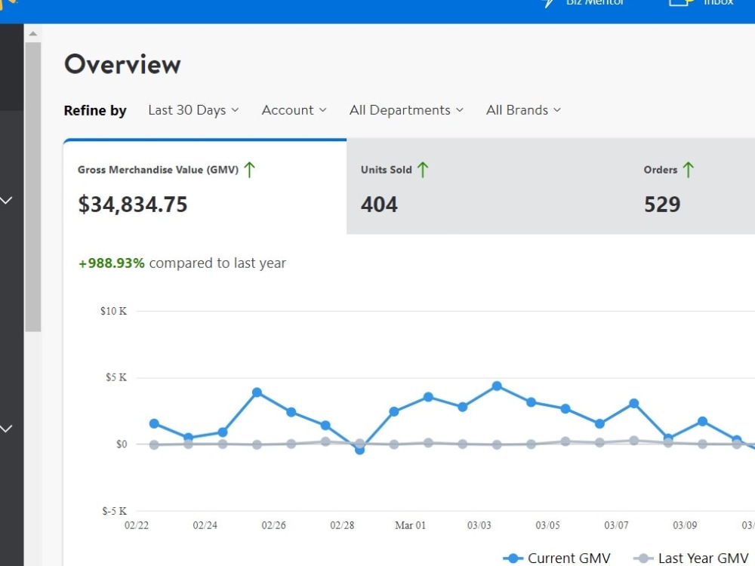Switch to the Units Sold tab
Screen dimensions: 755x566
pyautogui.click(x=488, y=186)
